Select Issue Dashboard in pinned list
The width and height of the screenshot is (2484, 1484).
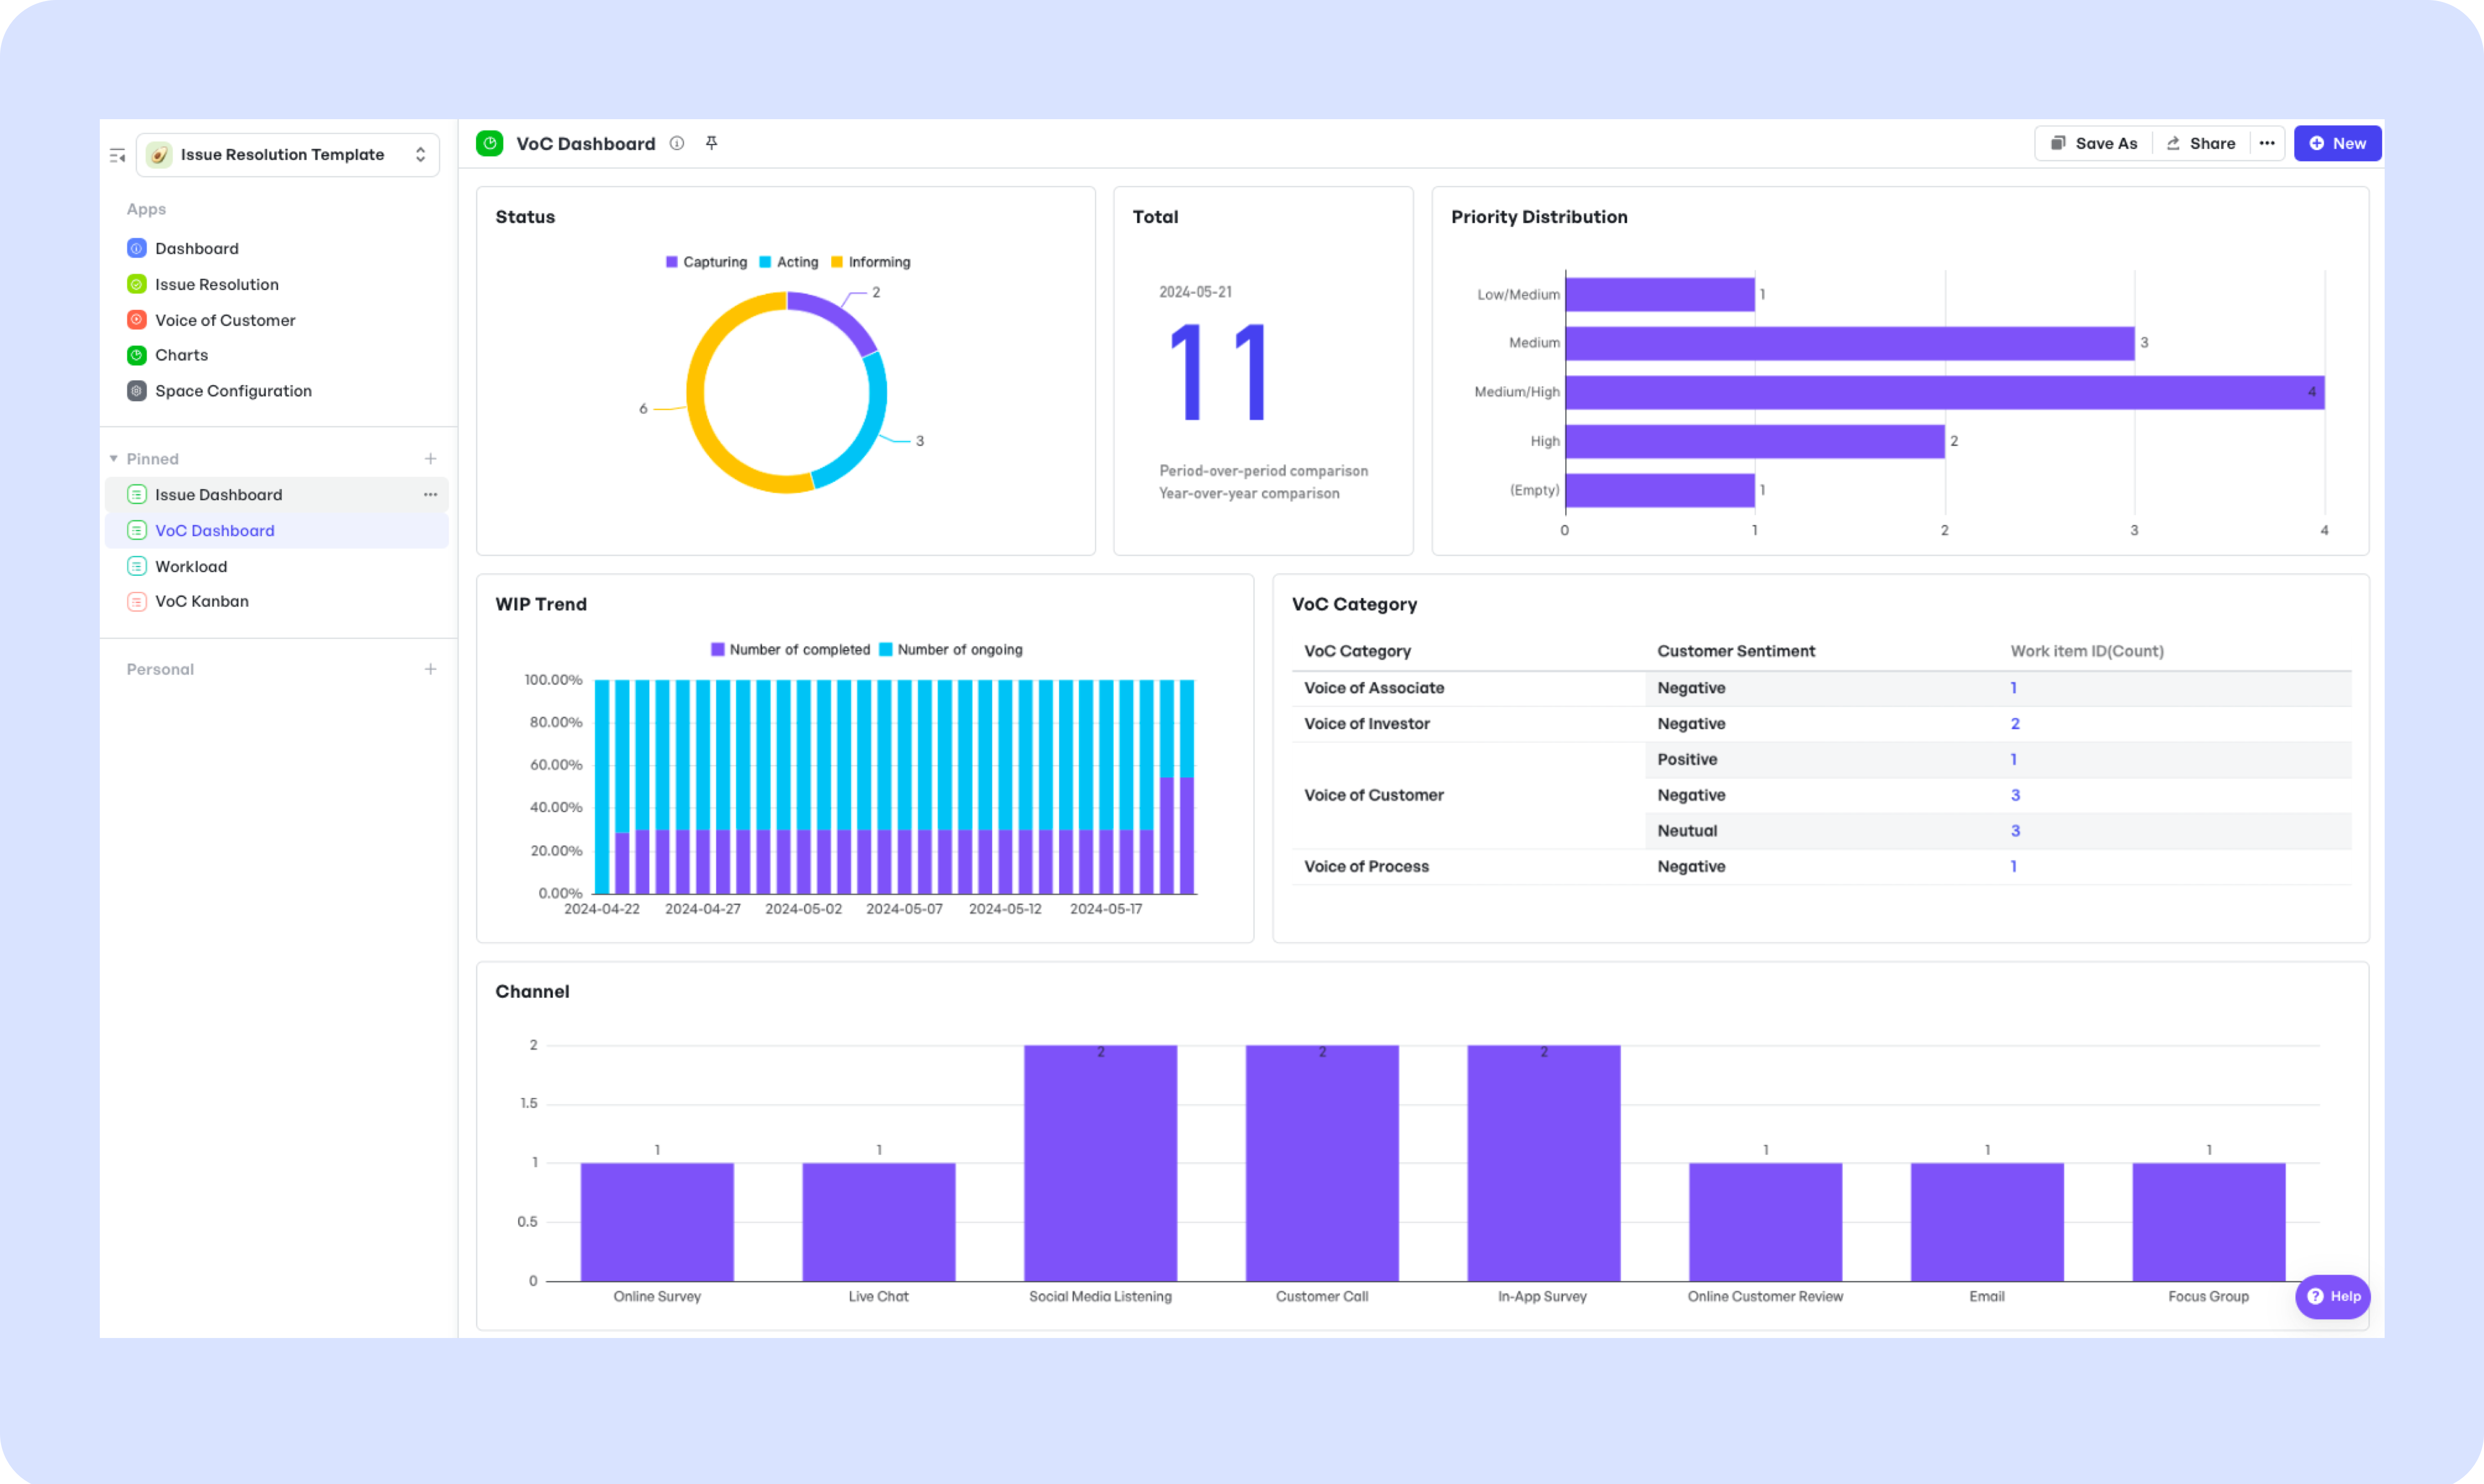276,495
